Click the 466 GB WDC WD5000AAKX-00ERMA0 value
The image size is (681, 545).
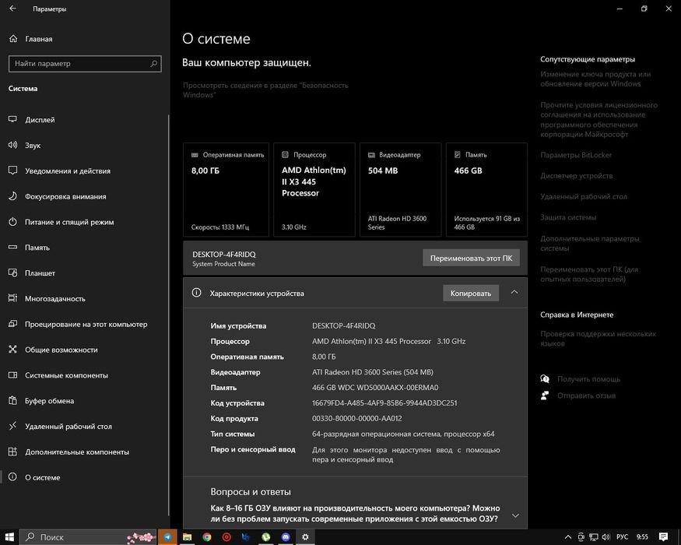point(375,387)
